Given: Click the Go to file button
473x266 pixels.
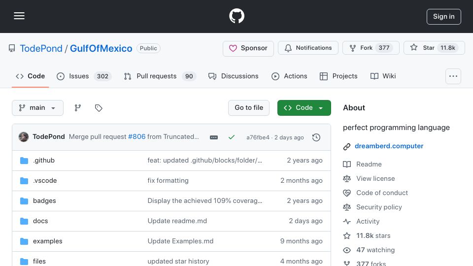Looking at the screenshot, I should (x=249, y=108).
